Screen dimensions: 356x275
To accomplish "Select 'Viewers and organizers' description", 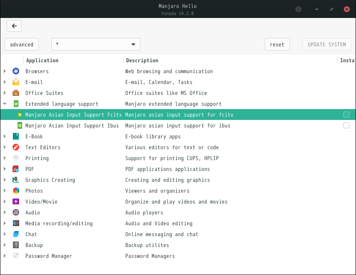I will coord(158,191).
